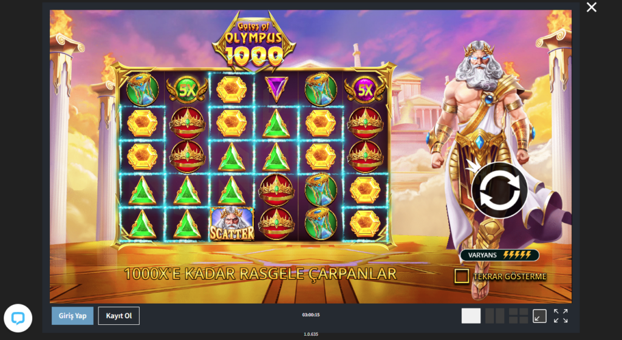
Task: Click the purple 5X multiplier orb
Action: 365,90
